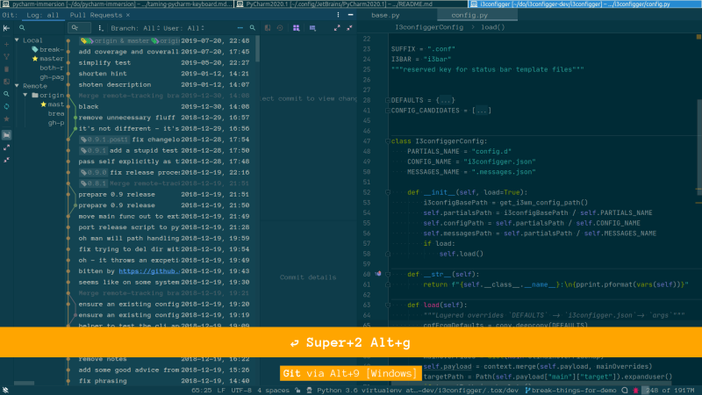
Task: Open the log presentation options icon
Action: point(101,28)
